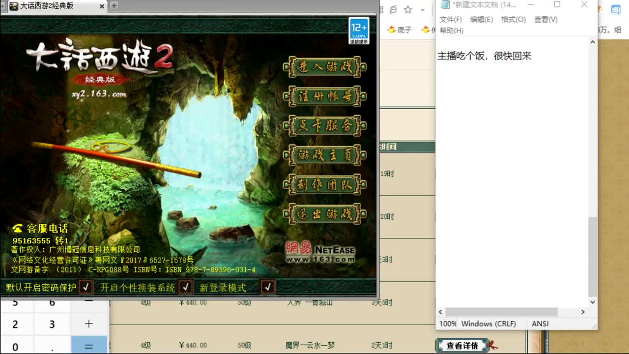Close the Notepad window
629x354 pixels.
click(584, 5)
